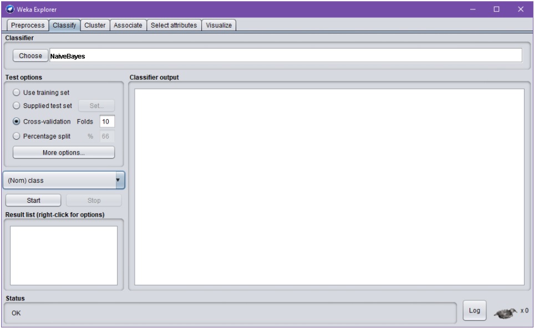Screen dimensions: 534x328
Task: Open the Log window
Action: pos(474,311)
